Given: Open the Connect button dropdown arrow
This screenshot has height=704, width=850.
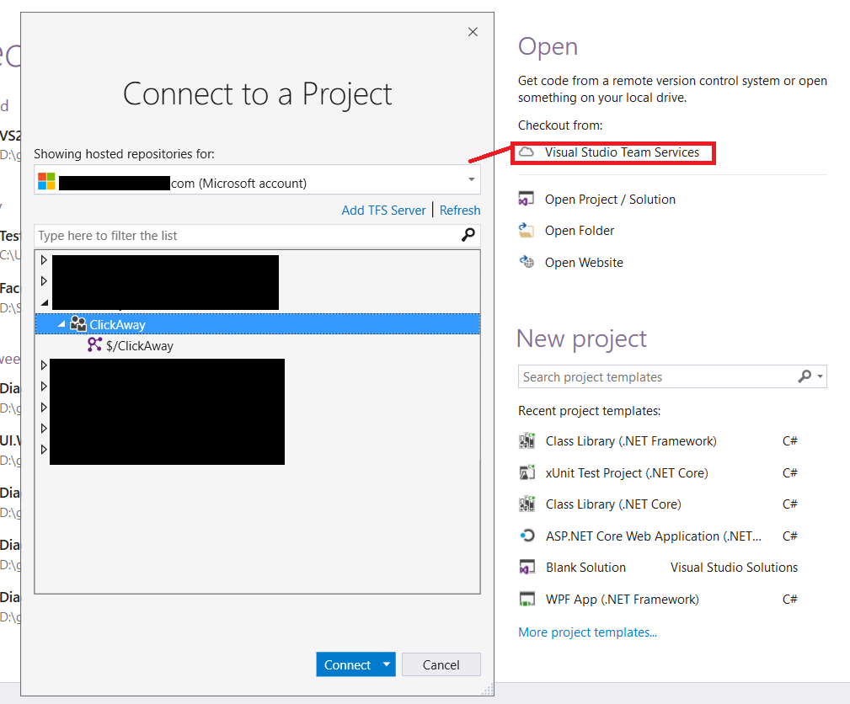Looking at the screenshot, I should 387,664.
